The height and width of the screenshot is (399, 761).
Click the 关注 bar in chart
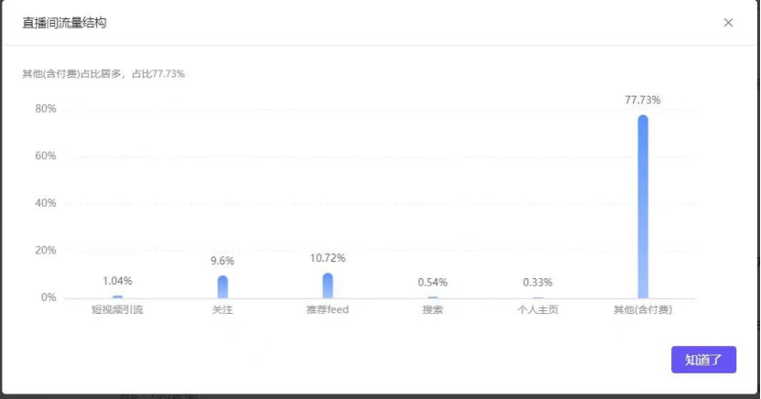[x=223, y=286]
